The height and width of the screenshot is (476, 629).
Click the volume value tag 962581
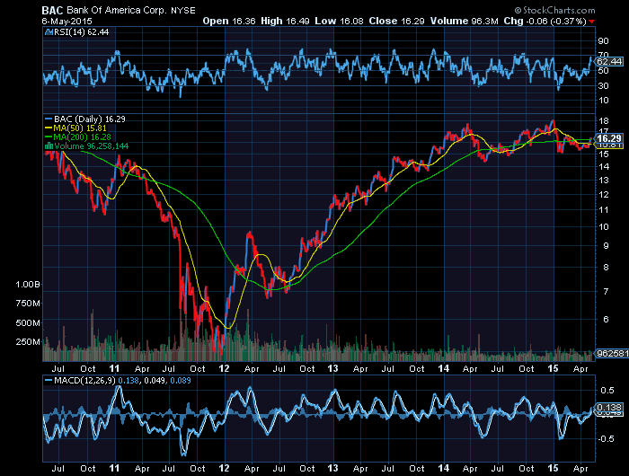[x=612, y=353]
